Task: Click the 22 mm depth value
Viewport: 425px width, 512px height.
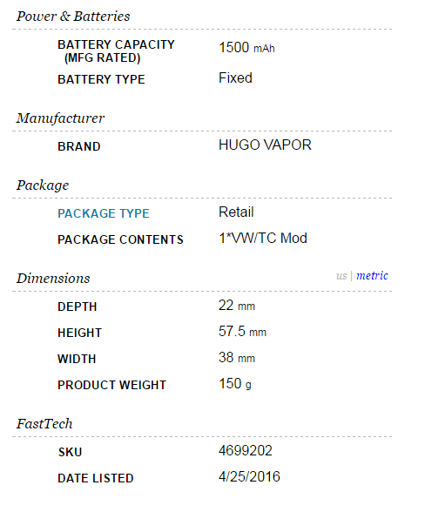Action: point(237,306)
